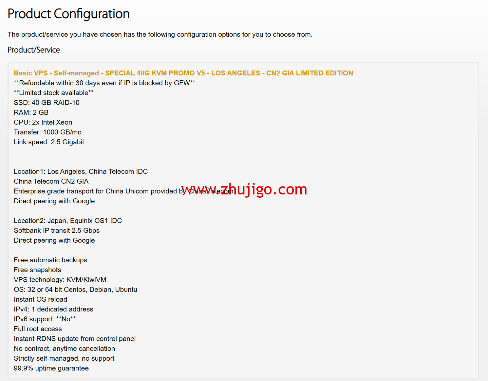The width and height of the screenshot is (488, 381).
Task: Click the Transfer: 1000 GB/mo line
Action: tap(47, 132)
